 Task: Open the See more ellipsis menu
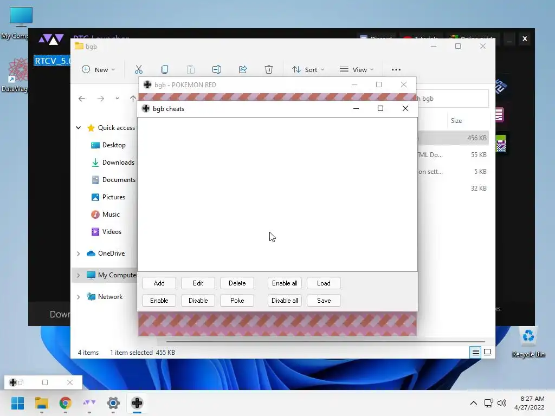click(396, 70)
